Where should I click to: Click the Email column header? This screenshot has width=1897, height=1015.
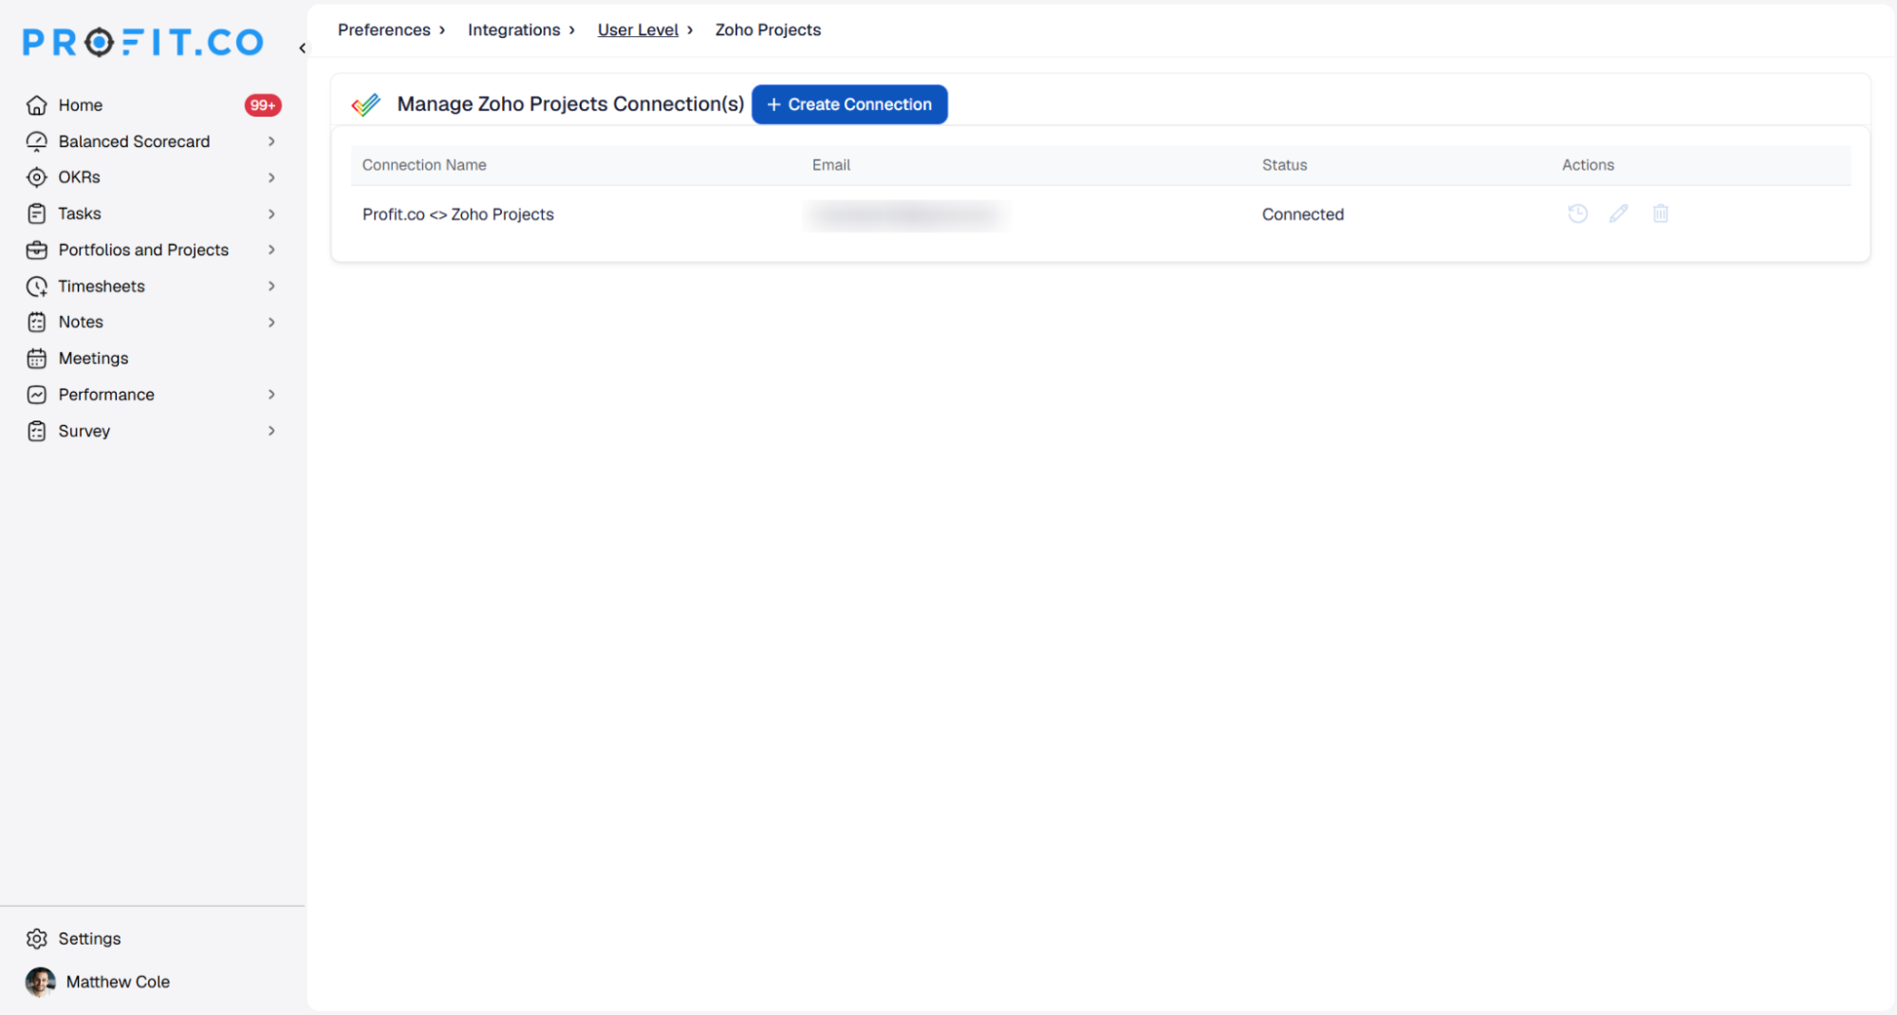(x=831, y=165)
